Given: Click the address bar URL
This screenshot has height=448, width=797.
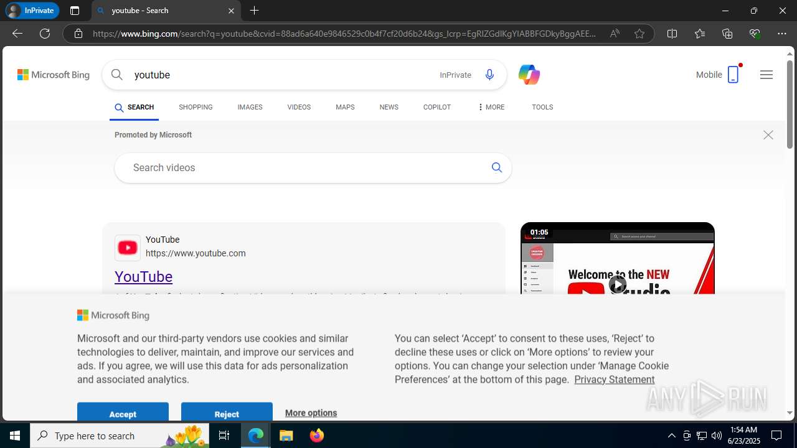Looking at the screenshot, I should [x=344, y=34].
